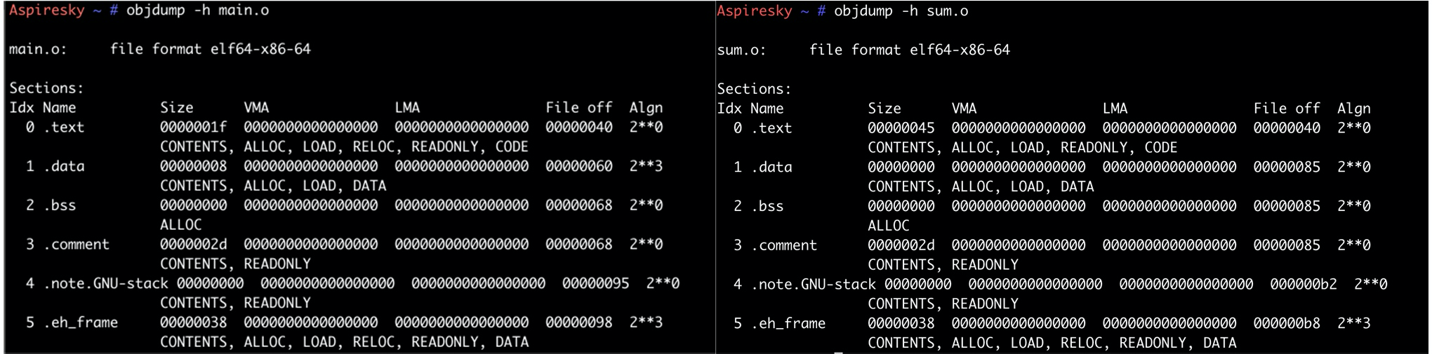Click 'Sections:' heading in right terminal
The width and height of the screenshot is (1432, 354).
coord(754,89)
